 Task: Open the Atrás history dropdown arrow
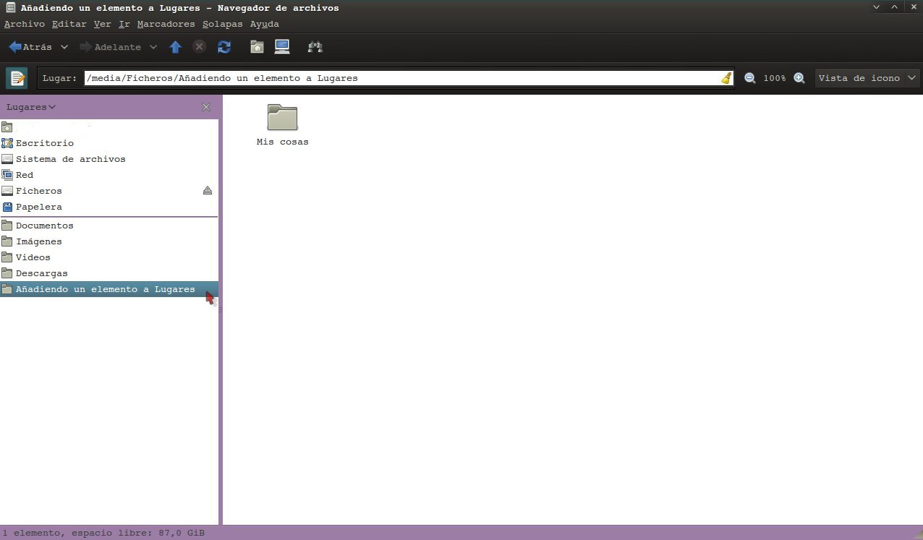click(64, 47)
